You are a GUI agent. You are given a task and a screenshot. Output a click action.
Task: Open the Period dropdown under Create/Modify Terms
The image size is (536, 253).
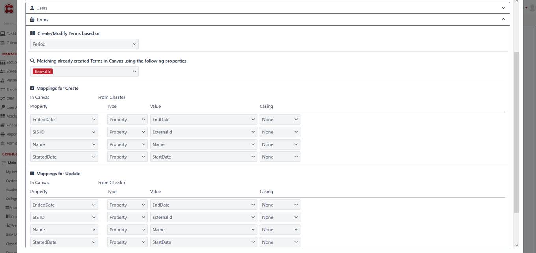[x=84, y=44]
